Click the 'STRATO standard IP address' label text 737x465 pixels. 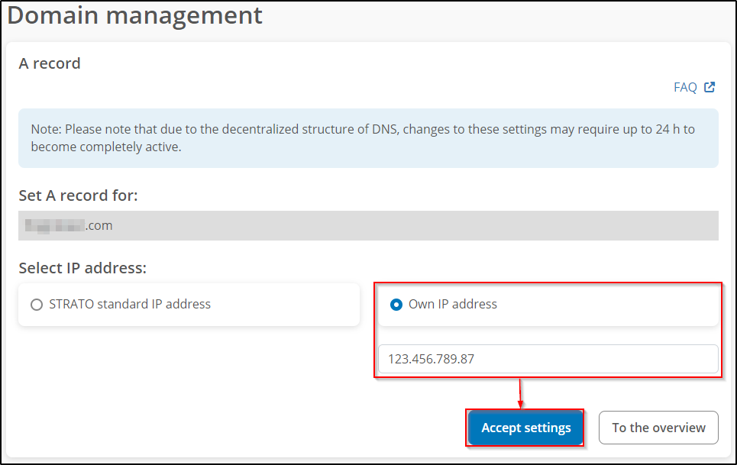(130, 304)
